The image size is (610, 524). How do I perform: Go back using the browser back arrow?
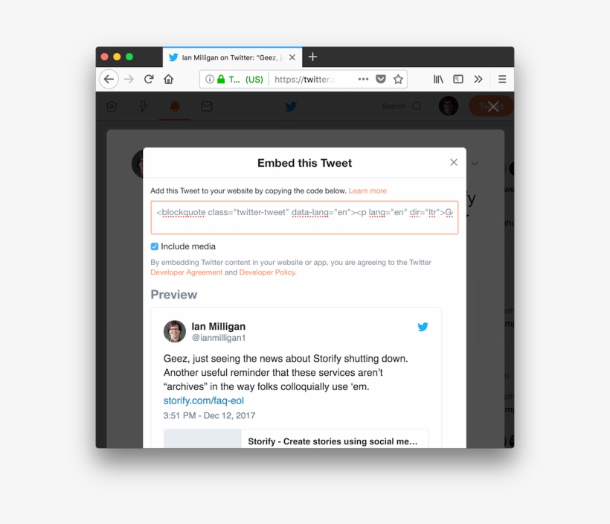point(109,80)
